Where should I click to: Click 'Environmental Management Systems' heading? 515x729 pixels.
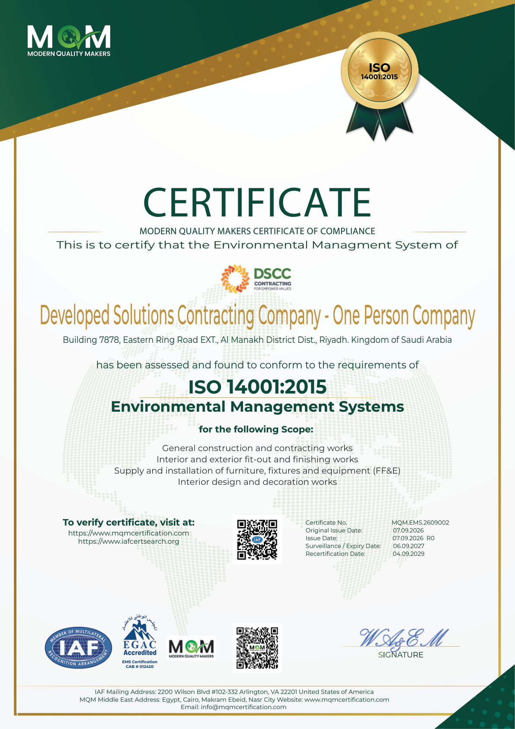[x=257, y=407]
